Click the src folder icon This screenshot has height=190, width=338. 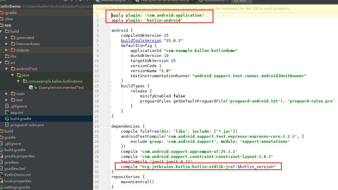click(7, 62)
